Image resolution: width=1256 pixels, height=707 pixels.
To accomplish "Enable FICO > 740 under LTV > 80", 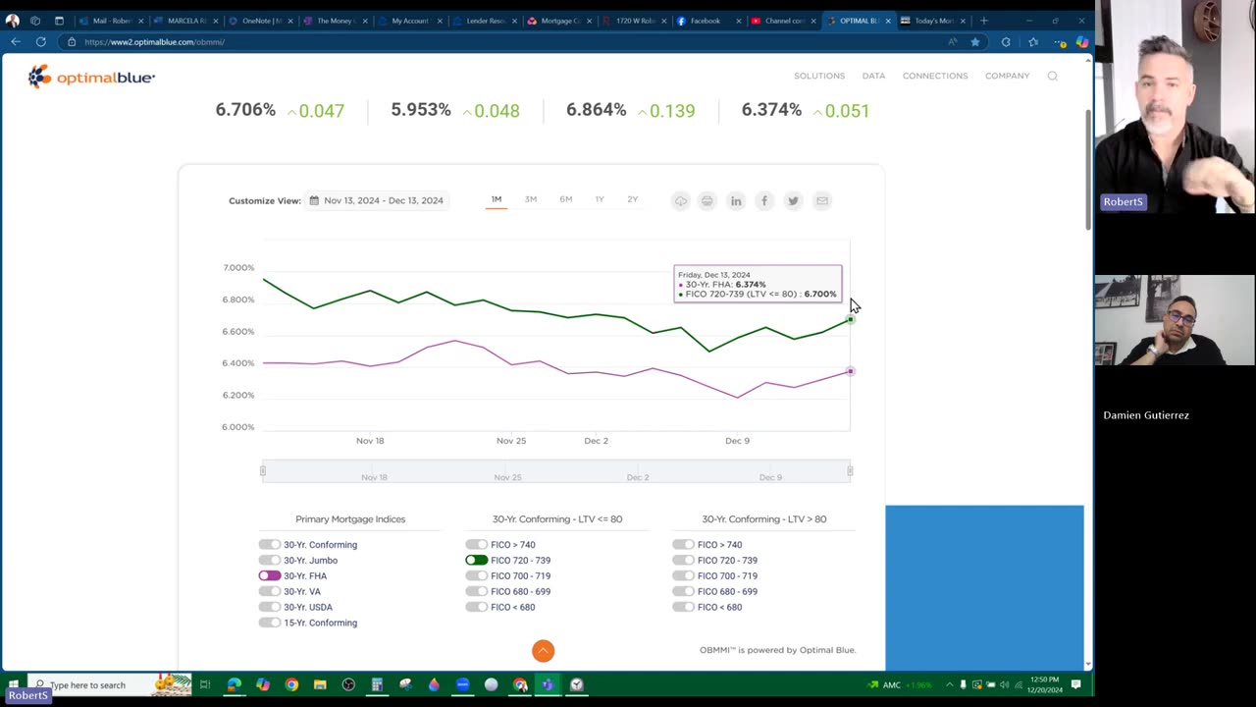I will [684, 545].
